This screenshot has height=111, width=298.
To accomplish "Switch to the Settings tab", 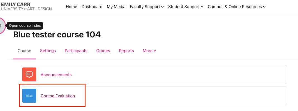I will (x=48, y=51).
